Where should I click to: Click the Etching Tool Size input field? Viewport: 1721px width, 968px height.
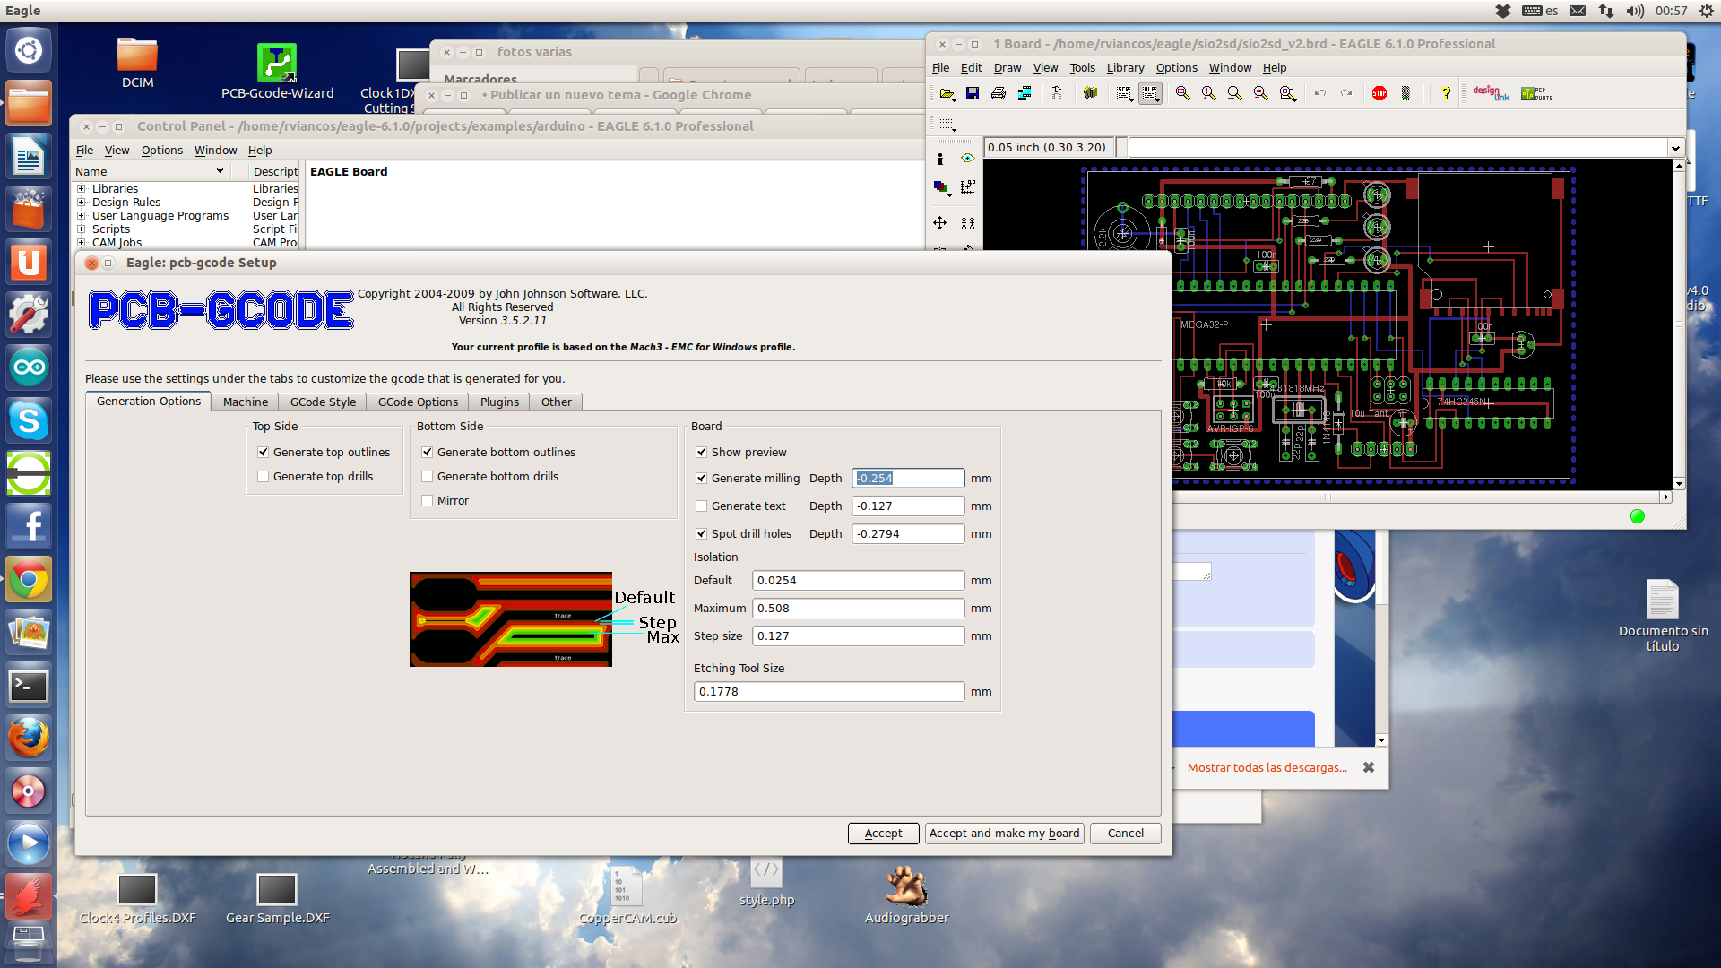point(828,692)
